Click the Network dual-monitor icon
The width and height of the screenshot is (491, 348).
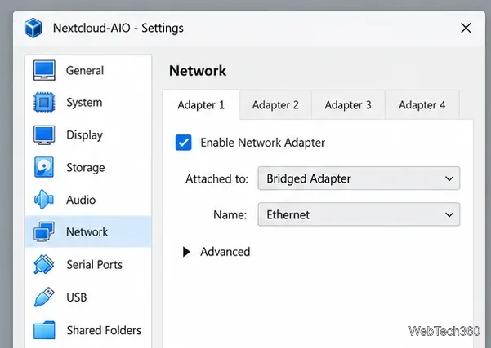point(44,231)
